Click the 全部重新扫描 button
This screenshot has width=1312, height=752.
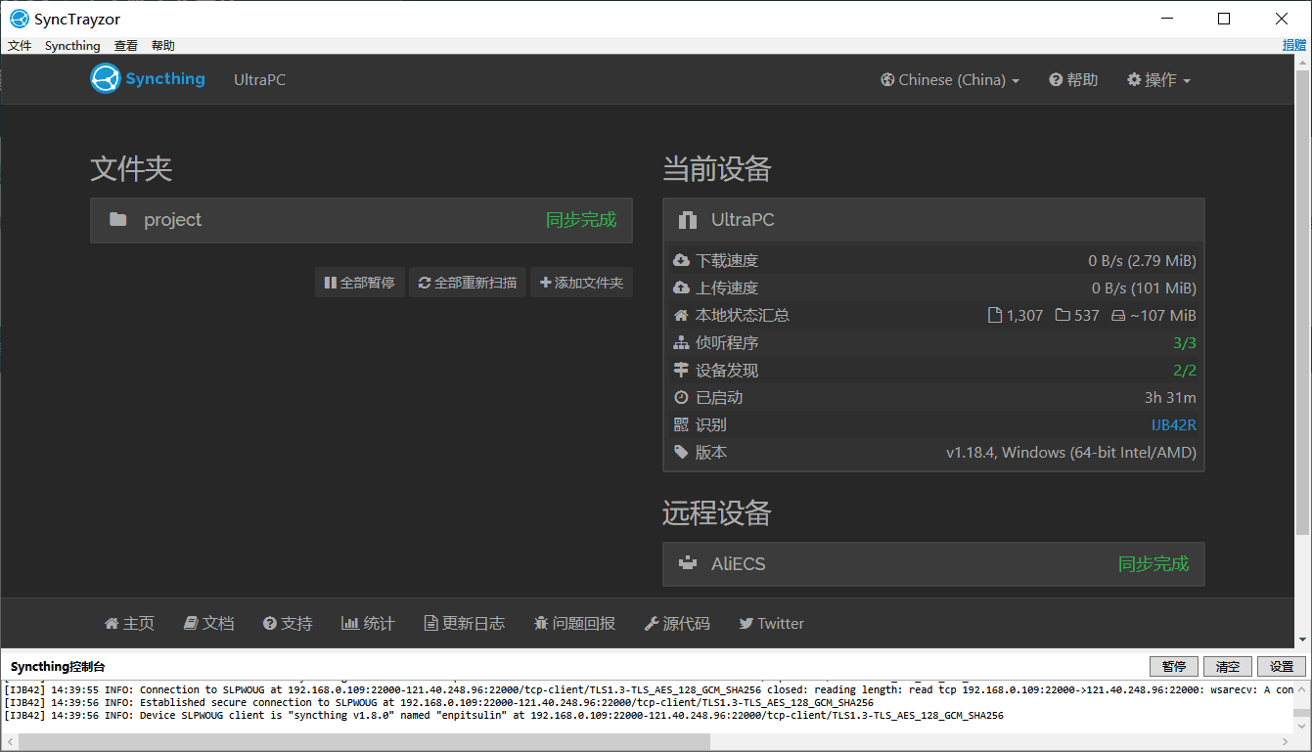[x=468, y=283]
